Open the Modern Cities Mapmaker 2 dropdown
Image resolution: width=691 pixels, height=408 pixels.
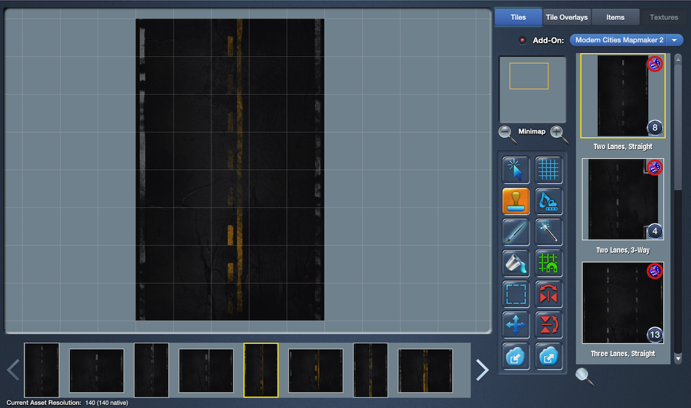(x=626, y=40)
